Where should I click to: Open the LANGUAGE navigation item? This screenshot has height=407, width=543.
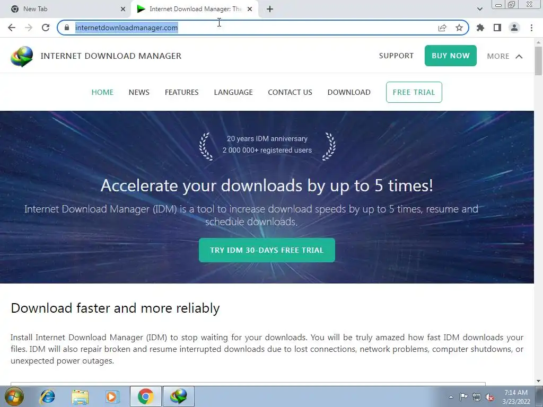coord(233,92)
